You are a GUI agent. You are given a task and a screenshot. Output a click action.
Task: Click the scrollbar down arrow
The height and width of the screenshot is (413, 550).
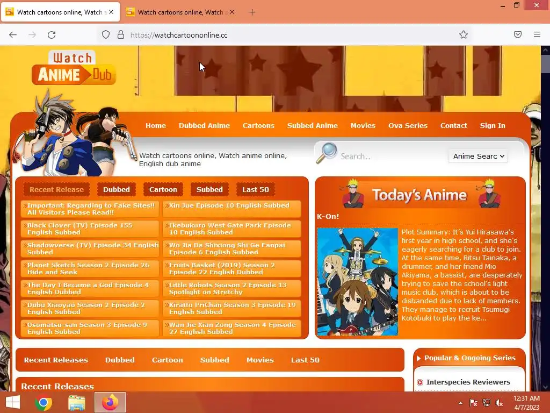click(x=546, y=387)
